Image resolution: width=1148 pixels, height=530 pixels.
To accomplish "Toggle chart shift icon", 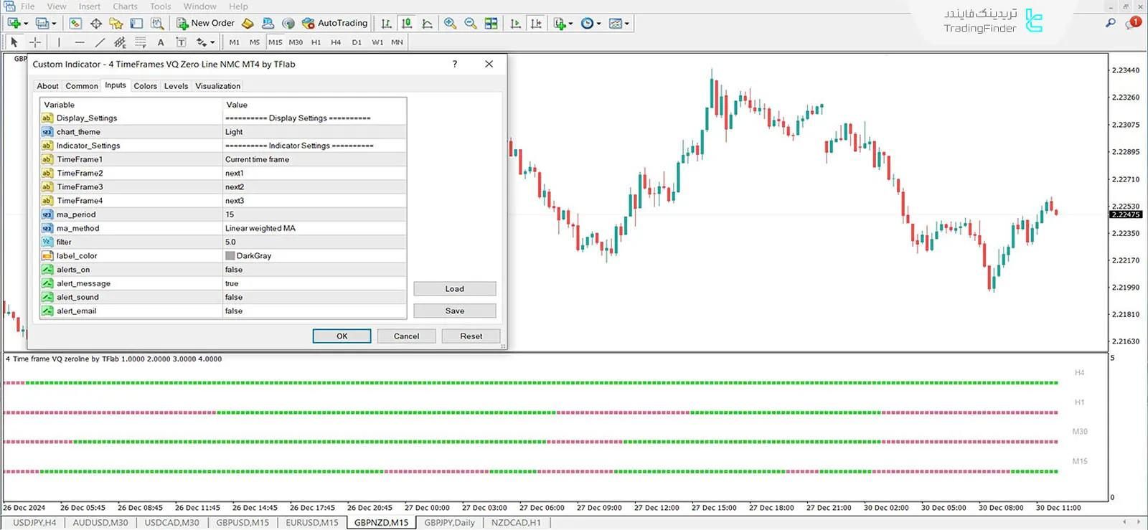I will (536, 23).
